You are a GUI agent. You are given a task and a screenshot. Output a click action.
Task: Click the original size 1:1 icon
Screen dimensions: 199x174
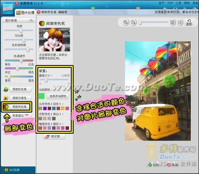point(179,22)
